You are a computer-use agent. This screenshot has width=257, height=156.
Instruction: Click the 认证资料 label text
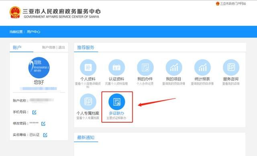(116, 79)
